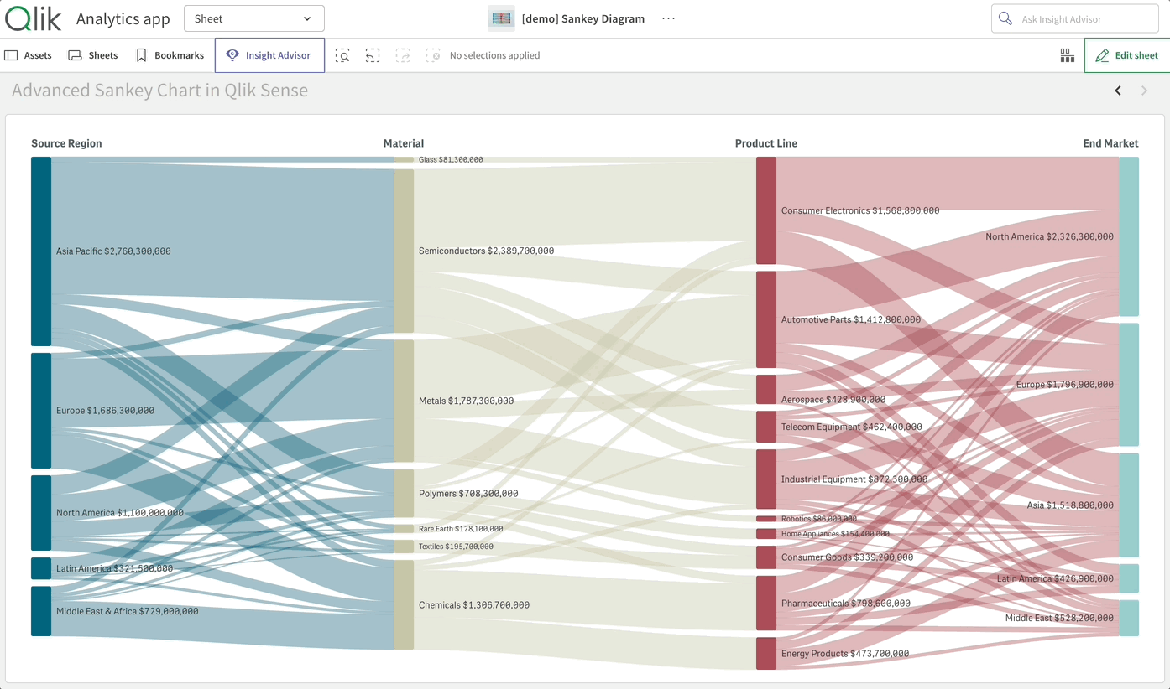Select the Latin America $321,500,000 node
Viewport: 1170px width, 689px height.
[41, 568]
